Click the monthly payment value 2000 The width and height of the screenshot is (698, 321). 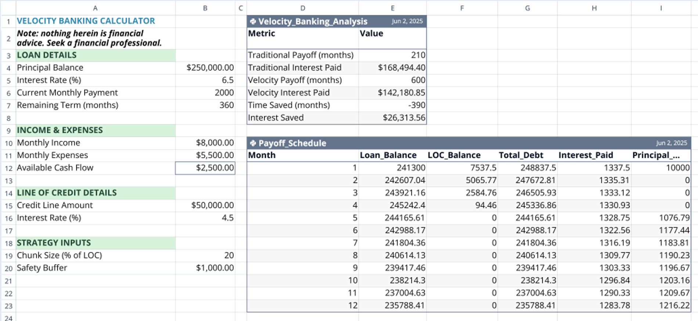[205, 93]
